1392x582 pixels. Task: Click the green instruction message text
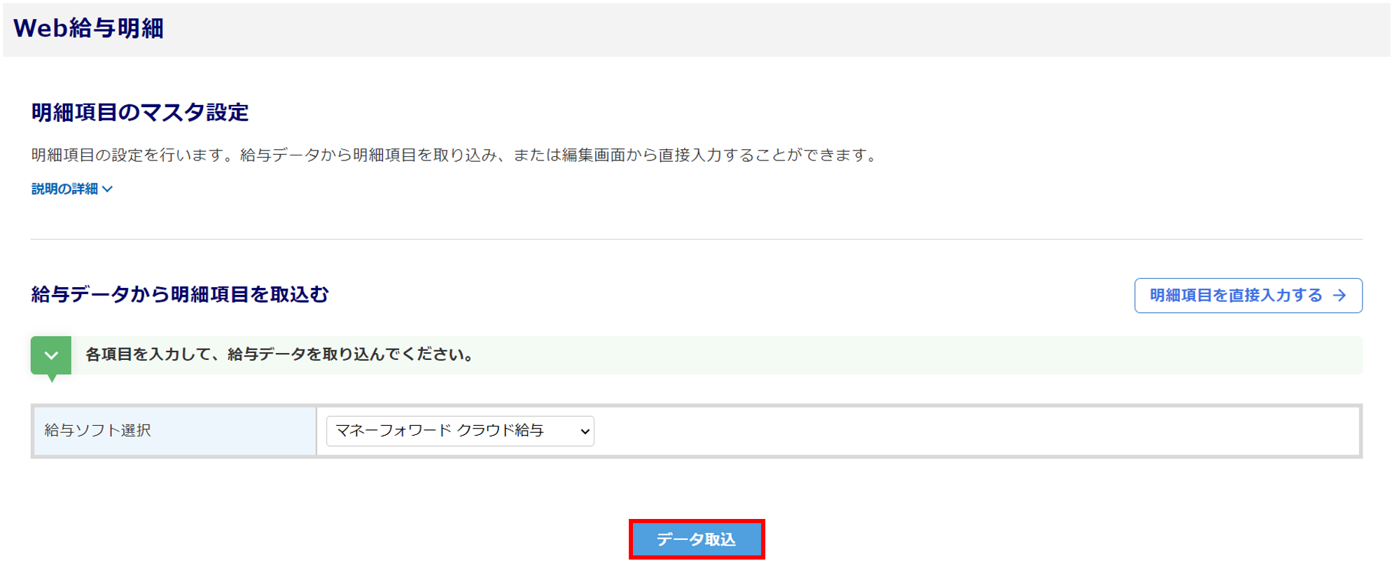point(280,354)
